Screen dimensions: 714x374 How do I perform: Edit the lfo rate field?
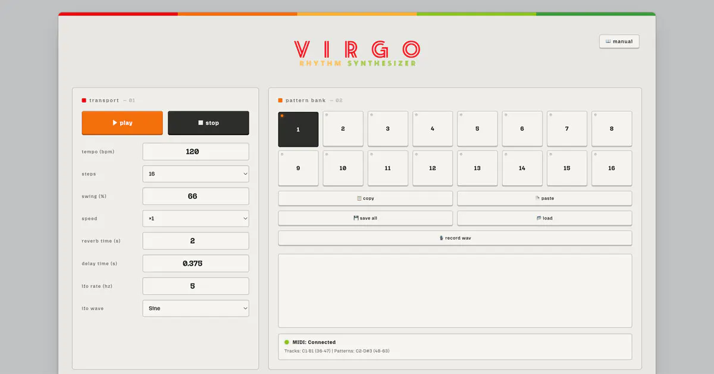(196, 286)
